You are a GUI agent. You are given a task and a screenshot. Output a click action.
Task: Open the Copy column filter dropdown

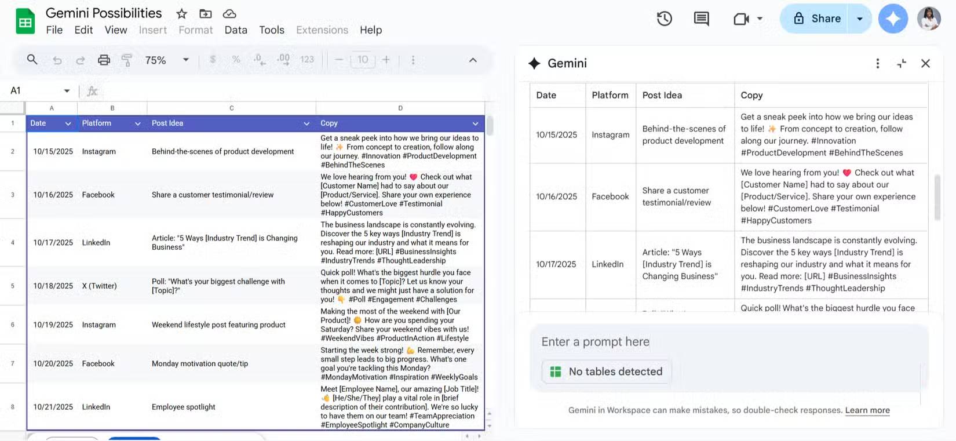(x=475, y=123)
